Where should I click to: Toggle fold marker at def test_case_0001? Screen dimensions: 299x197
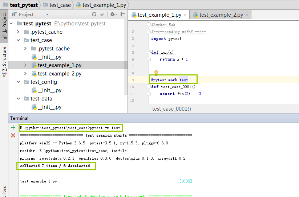[149, 87]
